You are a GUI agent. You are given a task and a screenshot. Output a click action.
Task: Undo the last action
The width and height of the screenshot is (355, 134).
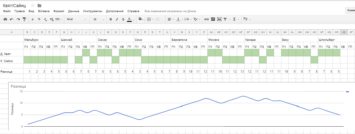[12, 19]
